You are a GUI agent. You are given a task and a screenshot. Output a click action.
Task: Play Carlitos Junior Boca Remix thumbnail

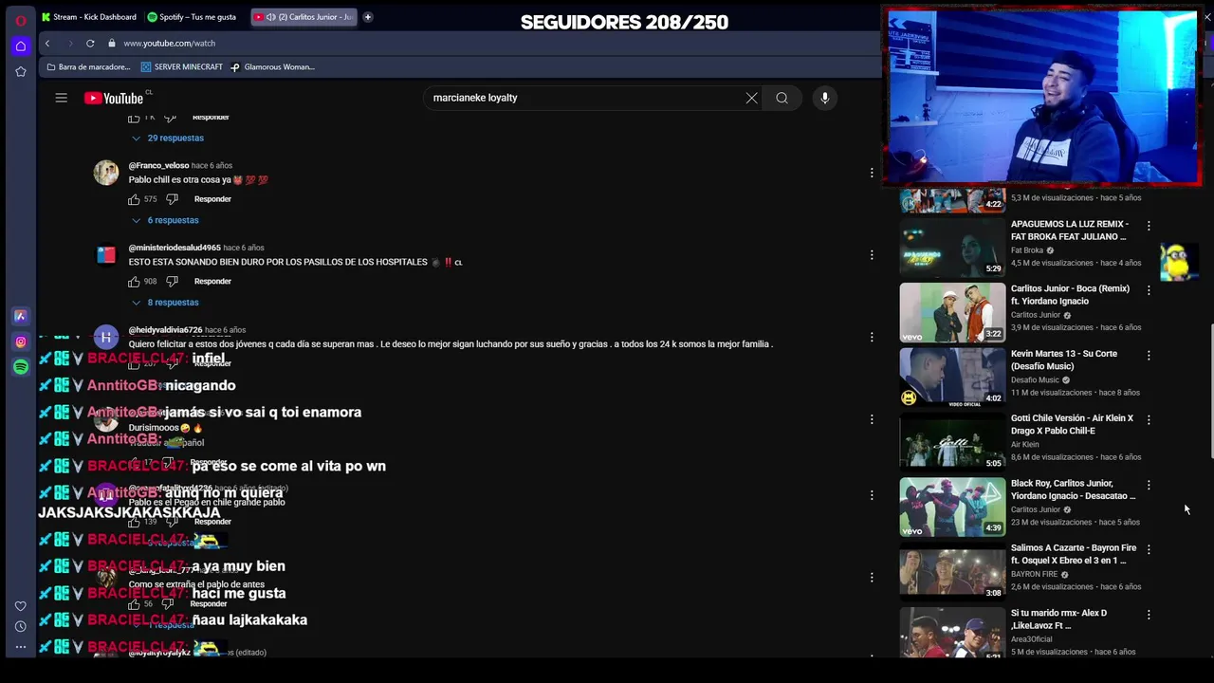[x=952, y=312]
